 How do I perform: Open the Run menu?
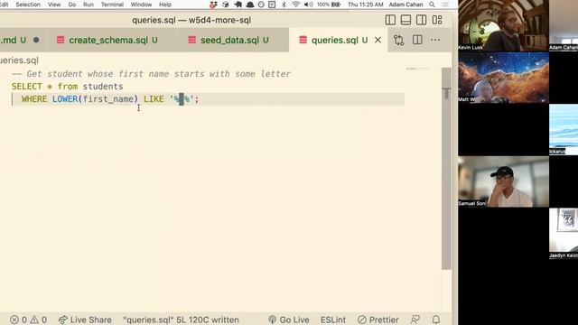[89, 5]
